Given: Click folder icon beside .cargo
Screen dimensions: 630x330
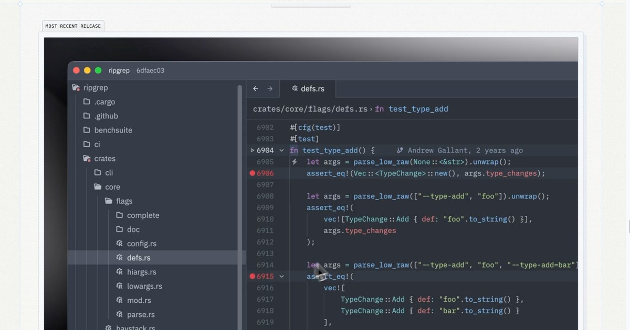Looking at the screenshot, I should tap(87, 102).
